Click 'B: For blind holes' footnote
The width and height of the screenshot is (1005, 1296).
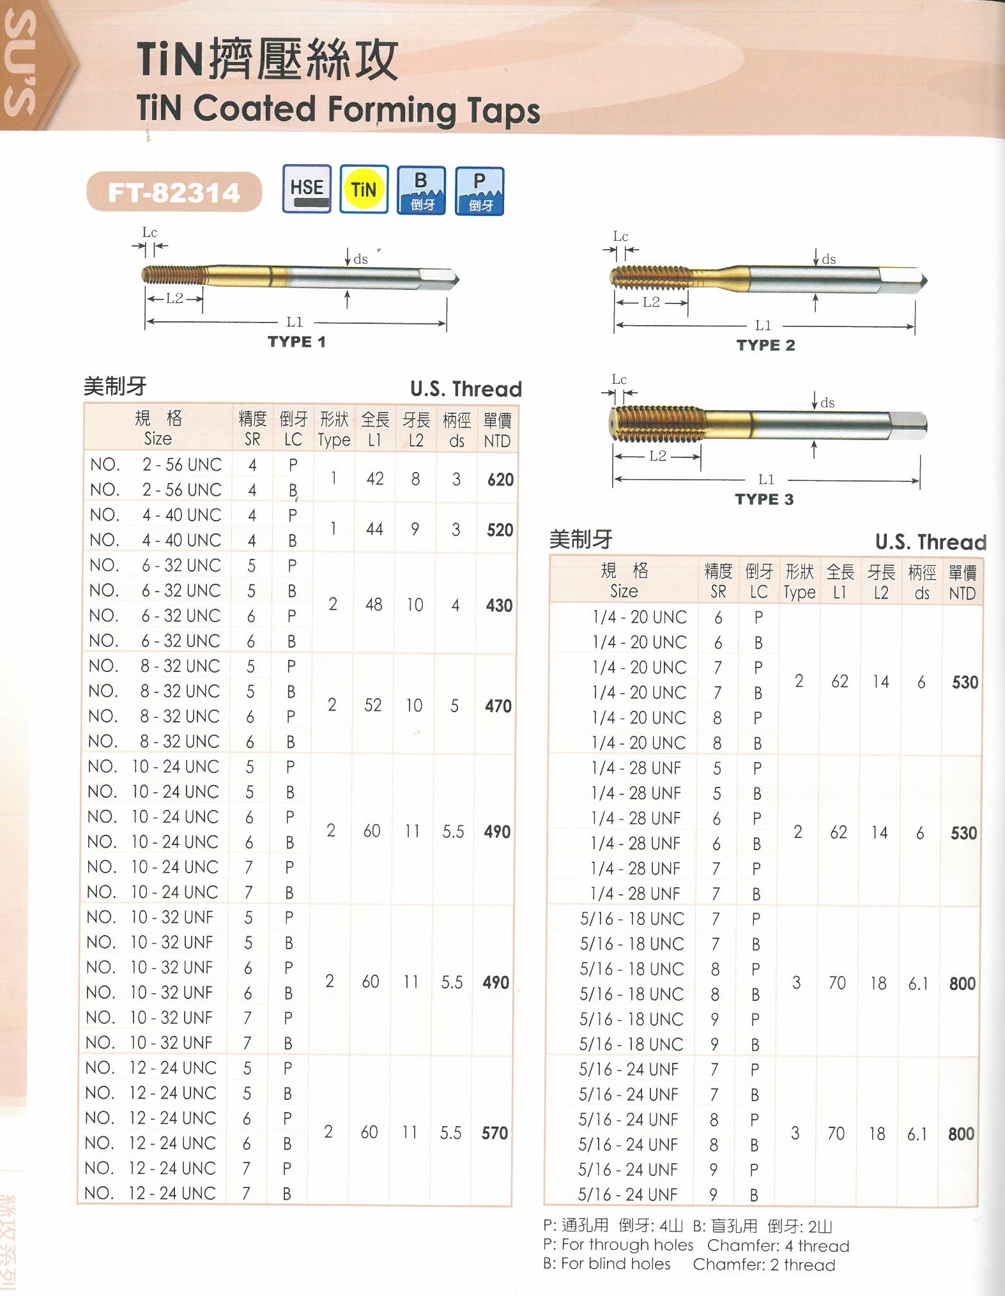[607, 1264]
